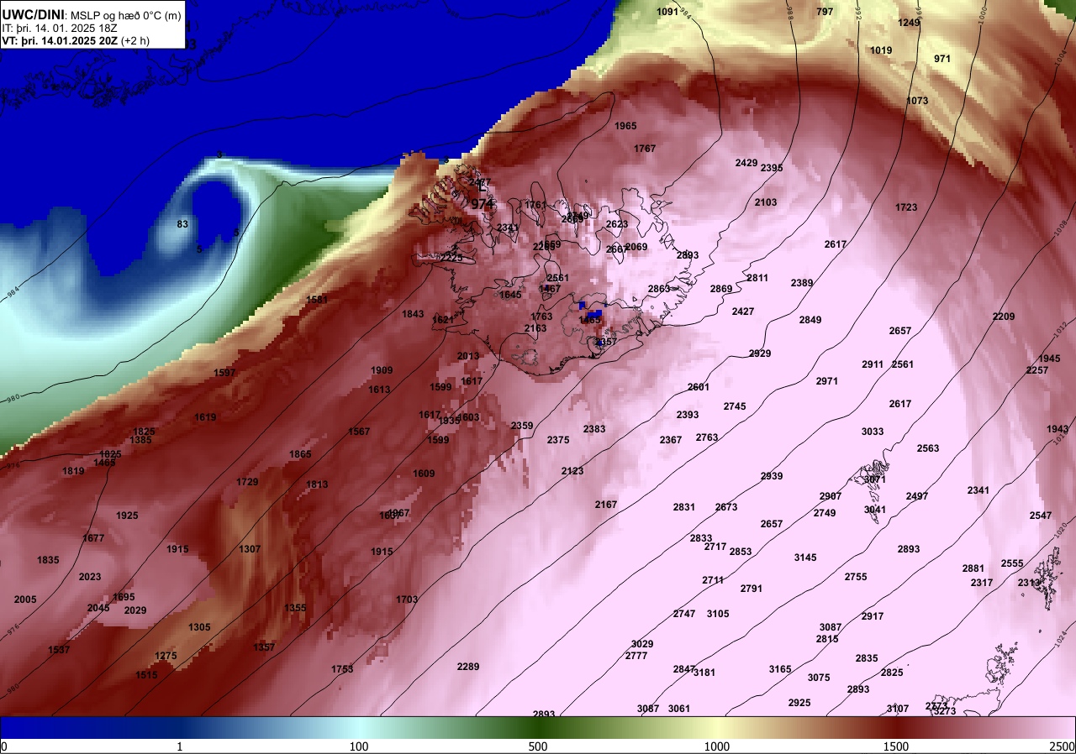Click the value 1355
Image resolution: width=1076 pixels, height=754 pixels.
tap(295, 608)
